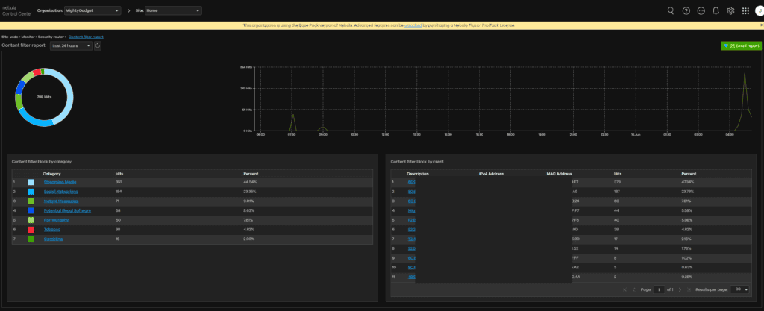Open the search magnifier icon
Viewport: 764px width, 311px height.
(x=670, y=10)
